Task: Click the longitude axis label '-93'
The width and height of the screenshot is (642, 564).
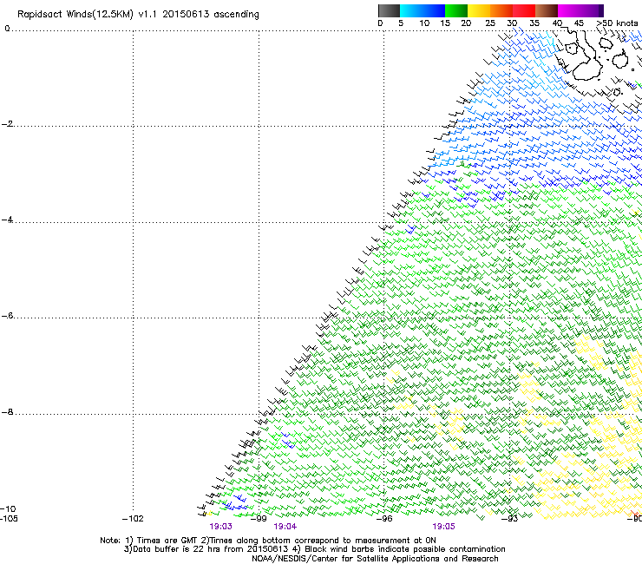Action: tap(510, 519)
